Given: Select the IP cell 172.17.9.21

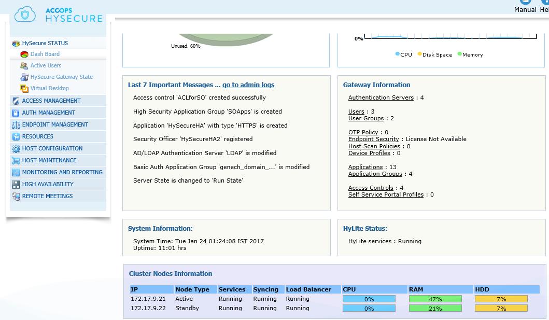Looking at the screenshot, I should [x=148, y=299].
